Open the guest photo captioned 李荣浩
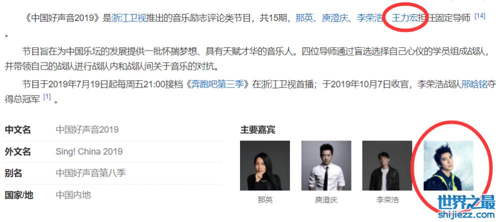500x222 pixels. [x=387, y=165]
